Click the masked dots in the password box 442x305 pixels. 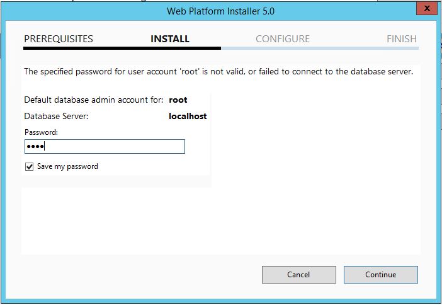click(x=35, y=147)
